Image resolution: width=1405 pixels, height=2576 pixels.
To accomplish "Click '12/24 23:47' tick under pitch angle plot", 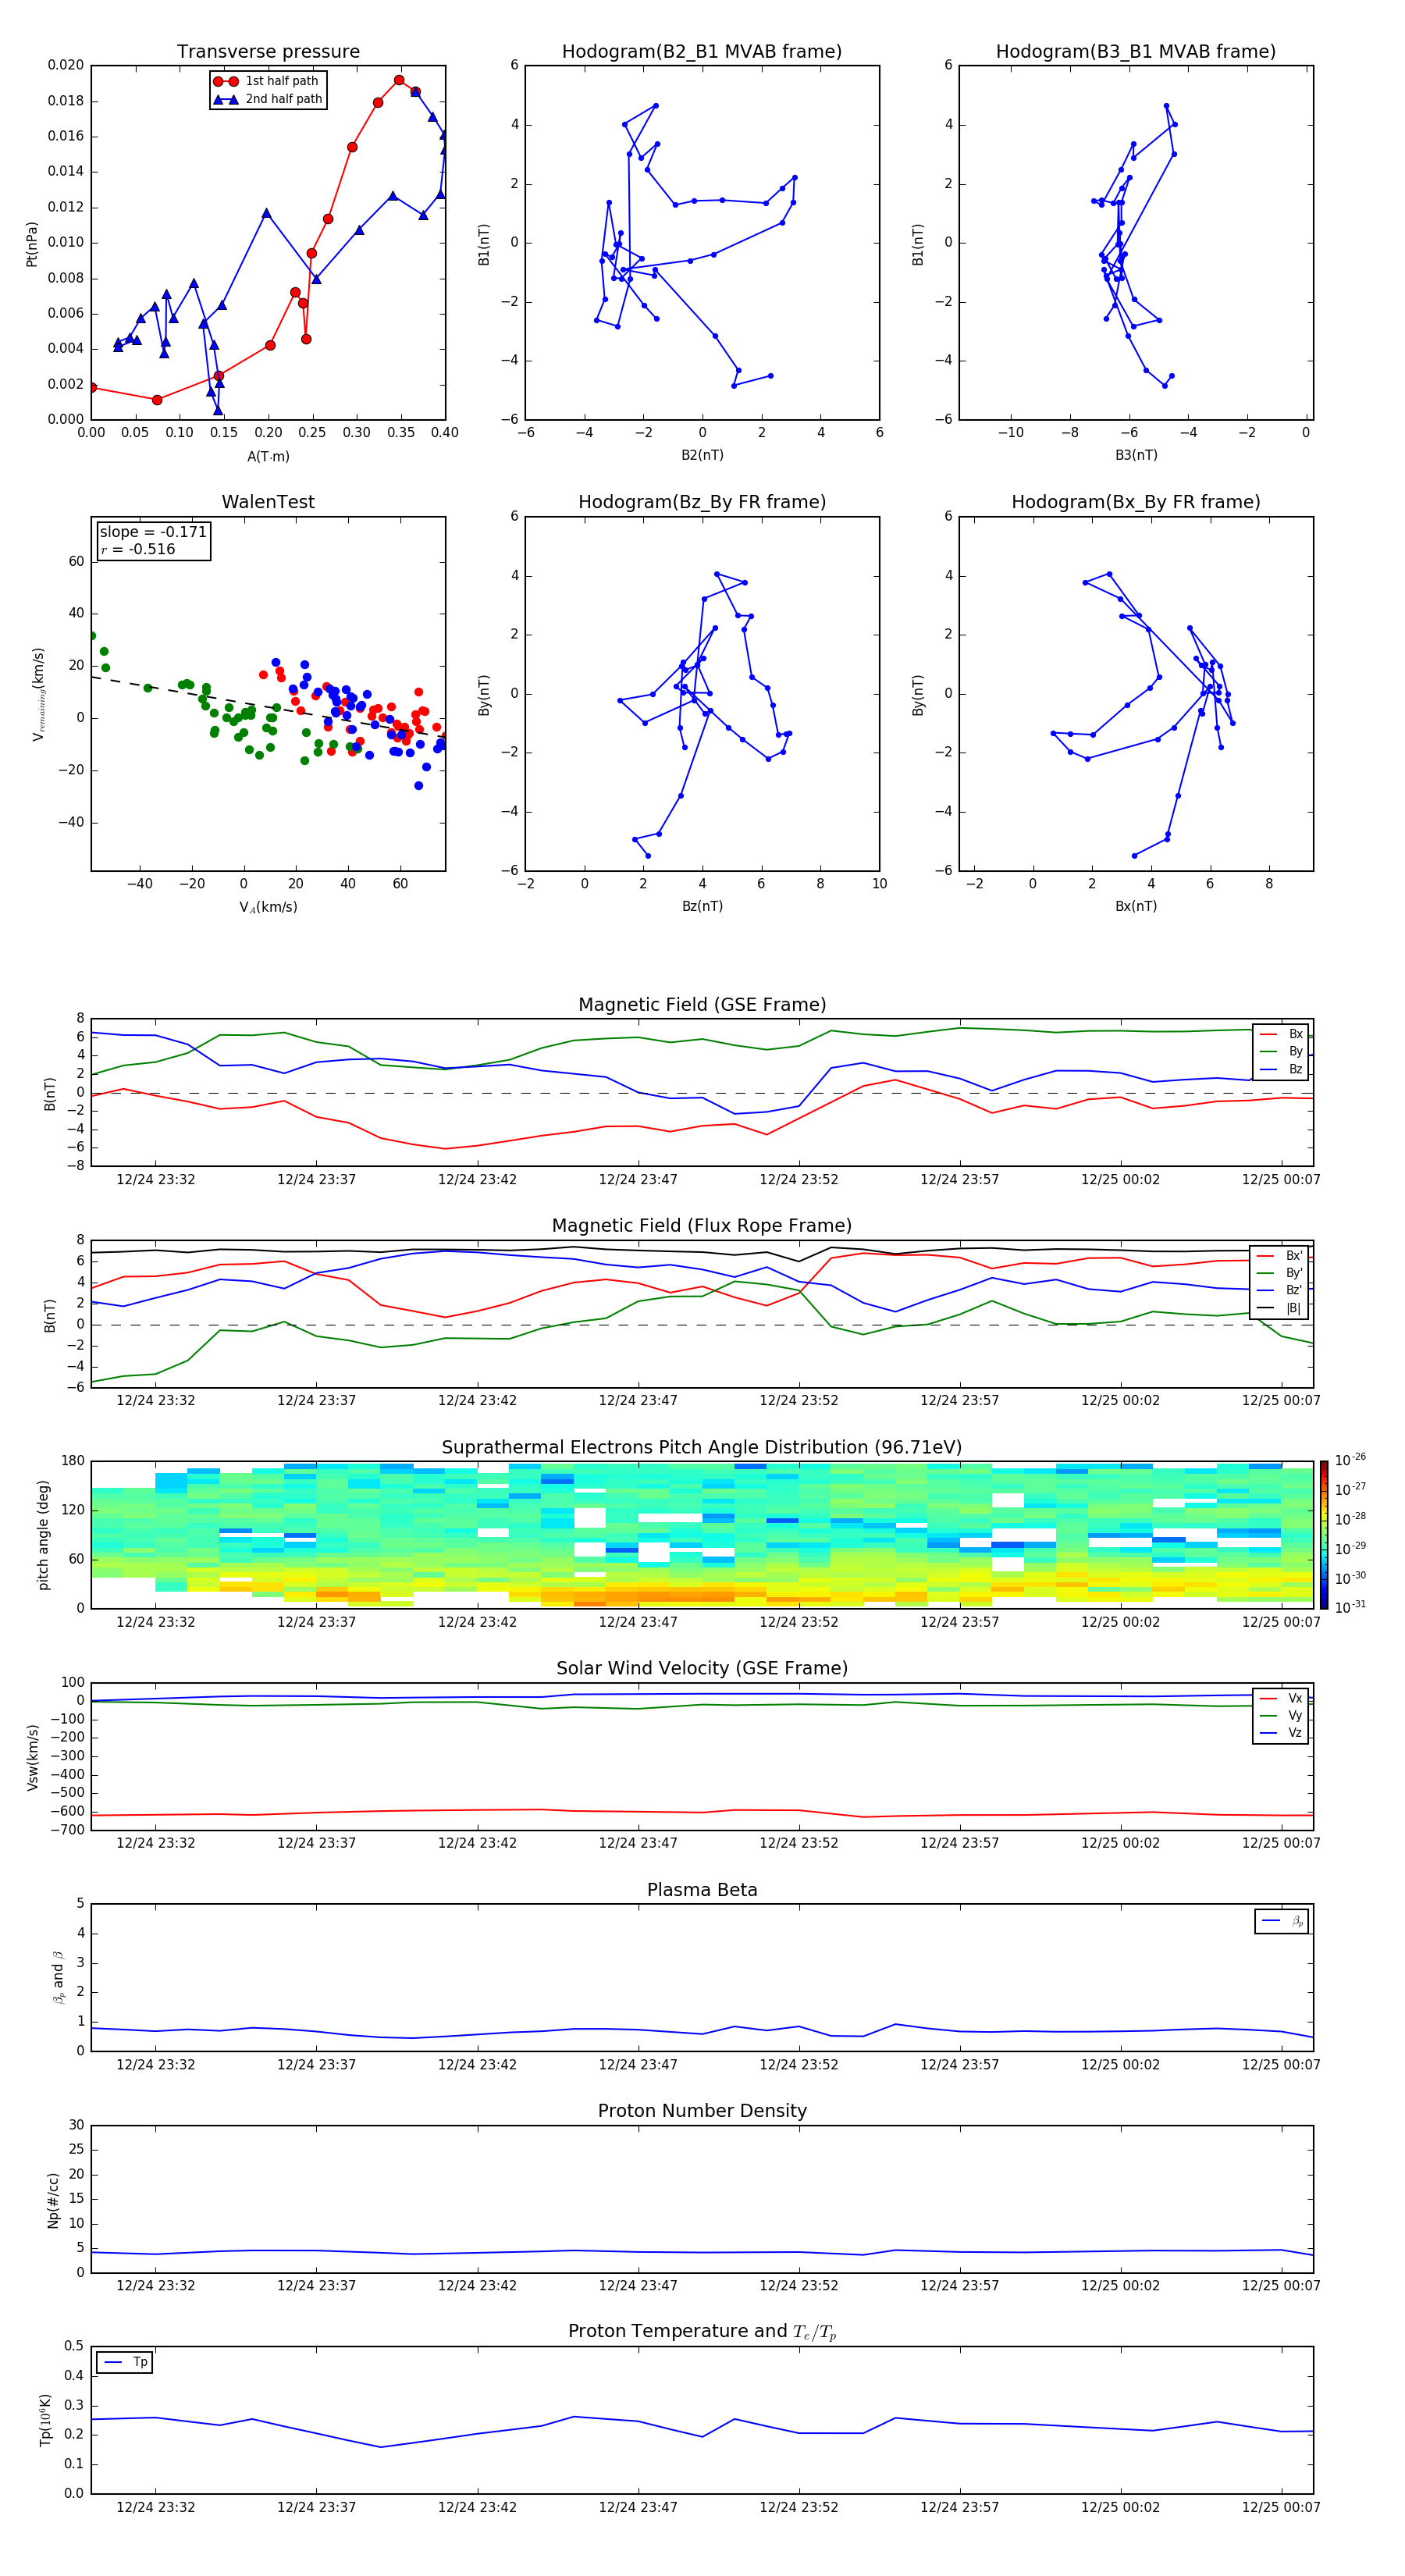I will tap(638, 1622).
